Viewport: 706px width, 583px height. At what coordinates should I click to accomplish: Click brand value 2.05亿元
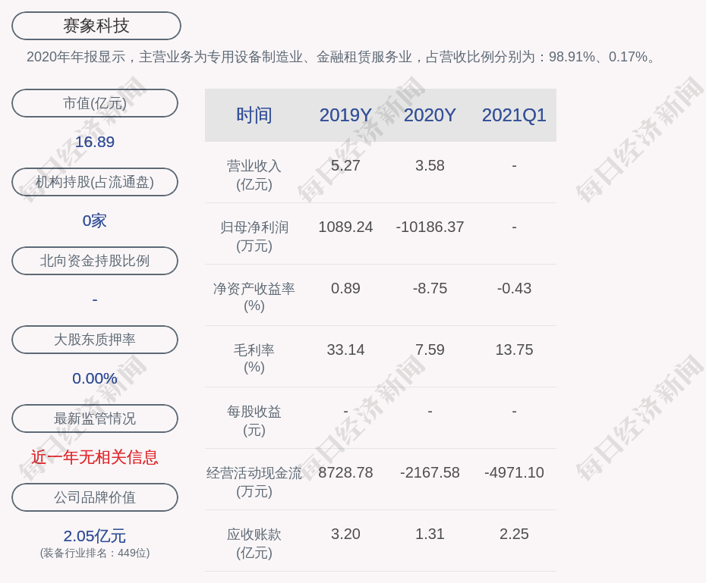(x=95, y=536)
